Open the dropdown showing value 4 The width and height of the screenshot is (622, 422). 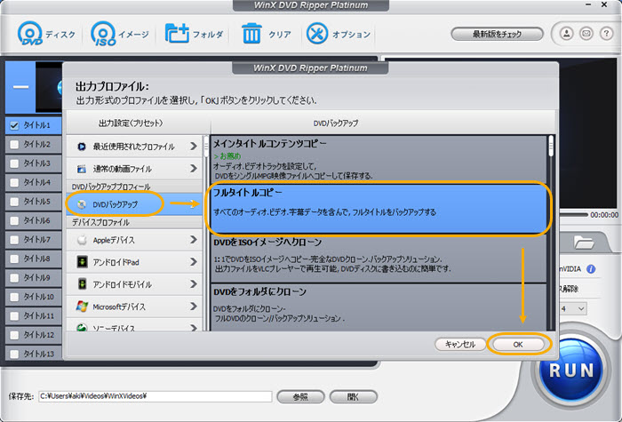point(573,308)
